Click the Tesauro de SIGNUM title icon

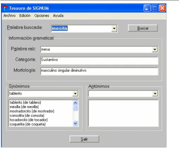pos(5,8)
